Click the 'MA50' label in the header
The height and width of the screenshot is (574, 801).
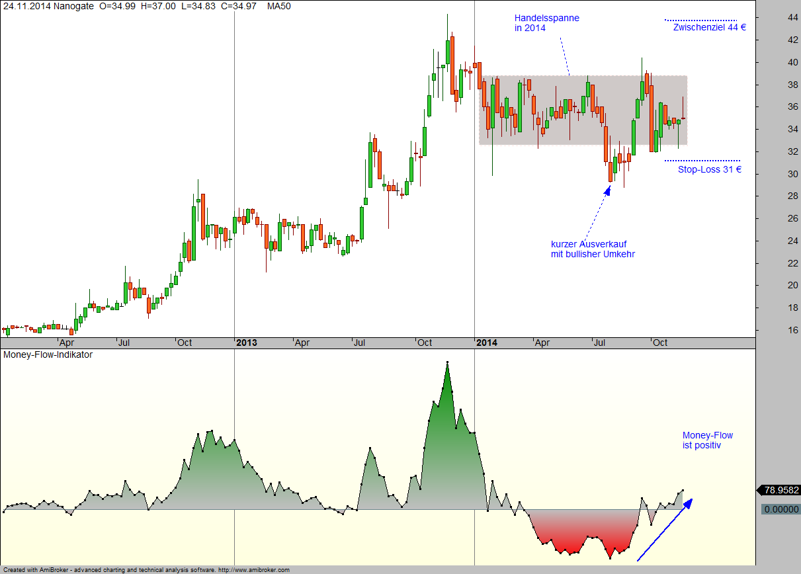[x=278, y=6]
